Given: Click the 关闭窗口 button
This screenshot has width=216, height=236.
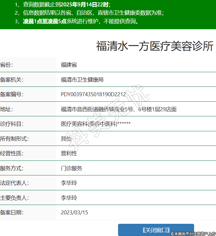Looking at the screenshot, I should click(156, 230).
